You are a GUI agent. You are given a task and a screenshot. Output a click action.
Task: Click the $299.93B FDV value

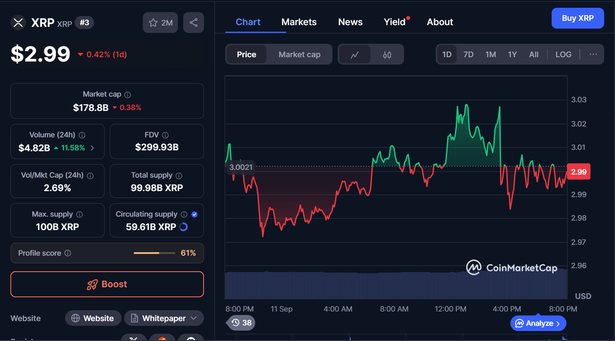click(157, 147)
